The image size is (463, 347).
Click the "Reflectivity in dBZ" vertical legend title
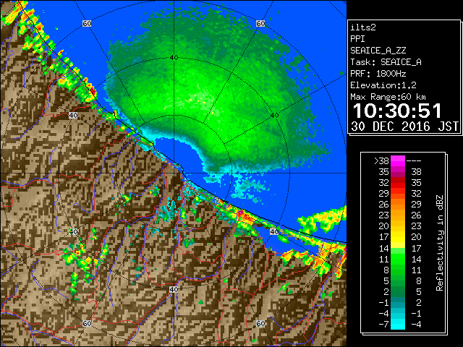coord(439,243)
